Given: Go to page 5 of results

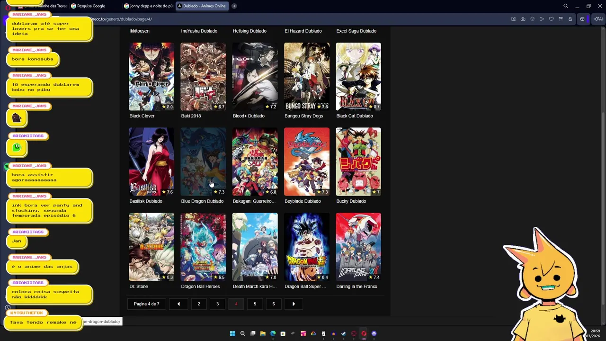Looking at the screenshot, I should 255,304.
